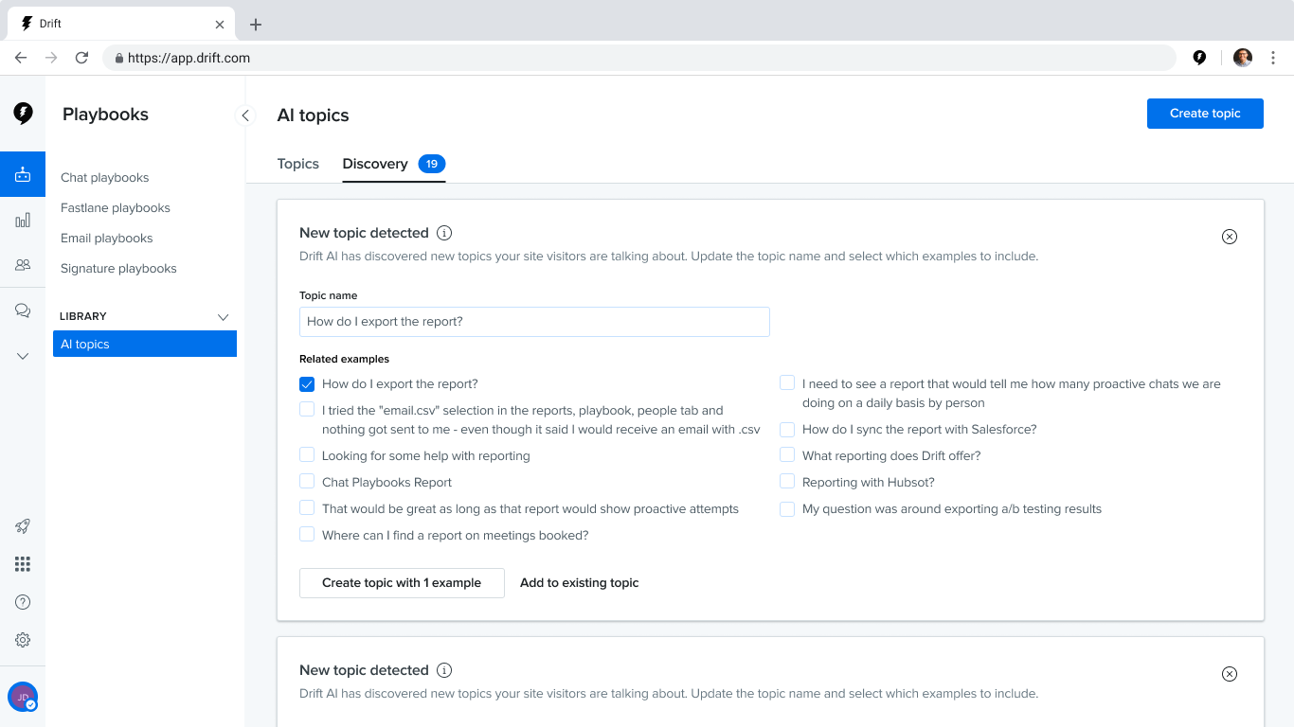Screen dimensions: 1294x727
Task: Open the Conversations chat bubble icon
Action: pos(23,310)
